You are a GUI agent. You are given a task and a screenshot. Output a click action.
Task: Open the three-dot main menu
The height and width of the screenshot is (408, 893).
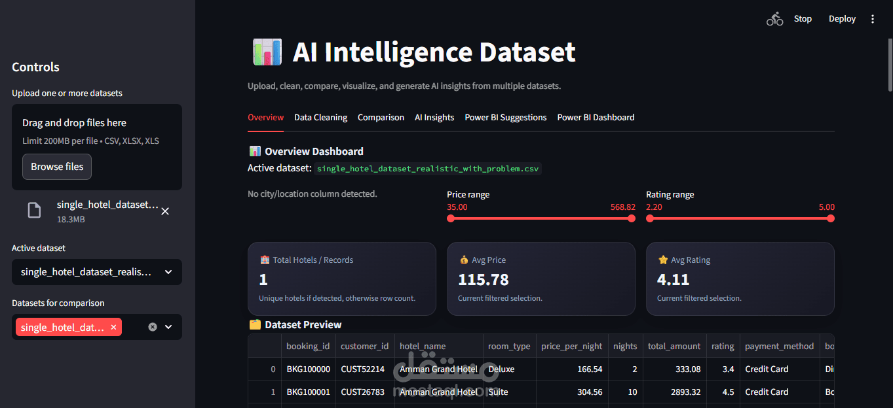coord(872,19)
